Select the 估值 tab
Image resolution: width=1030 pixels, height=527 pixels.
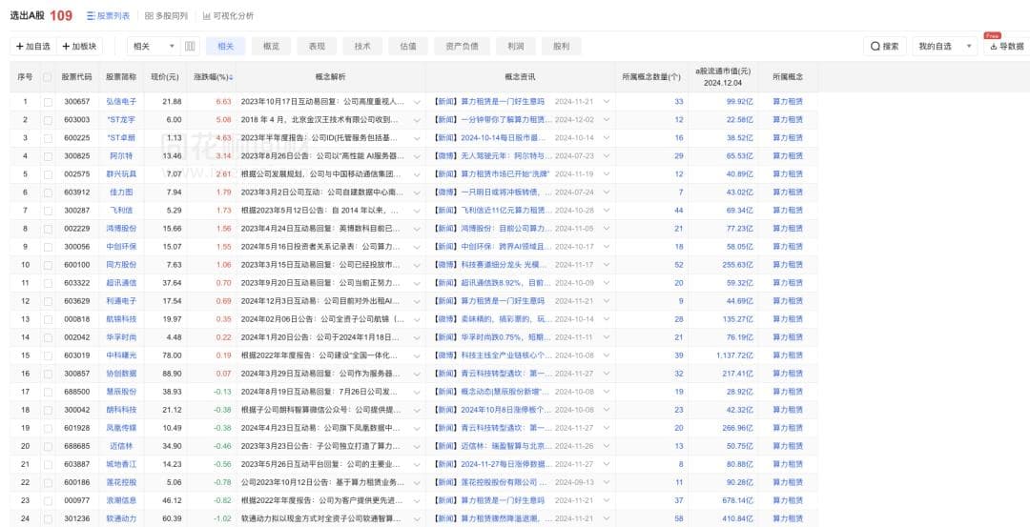click(x=407, y=46)
